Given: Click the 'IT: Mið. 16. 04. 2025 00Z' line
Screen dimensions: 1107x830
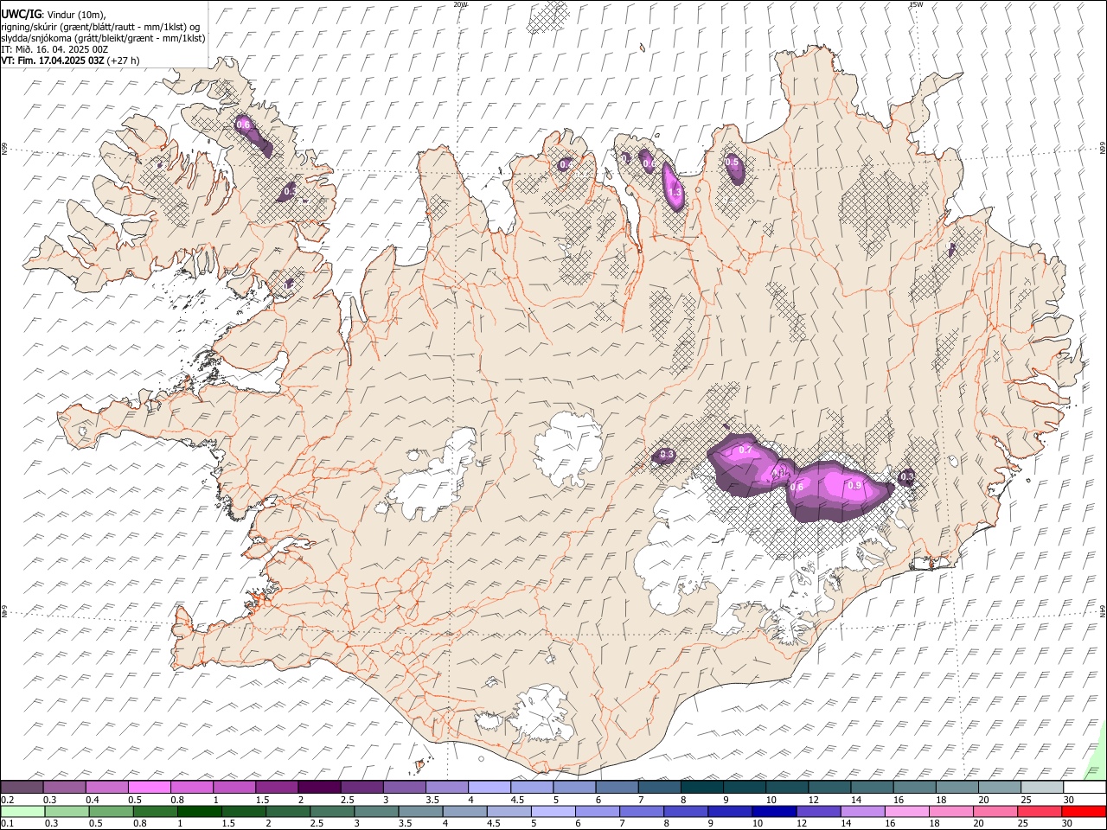Looking at the screenshot, I should [54, 49].
